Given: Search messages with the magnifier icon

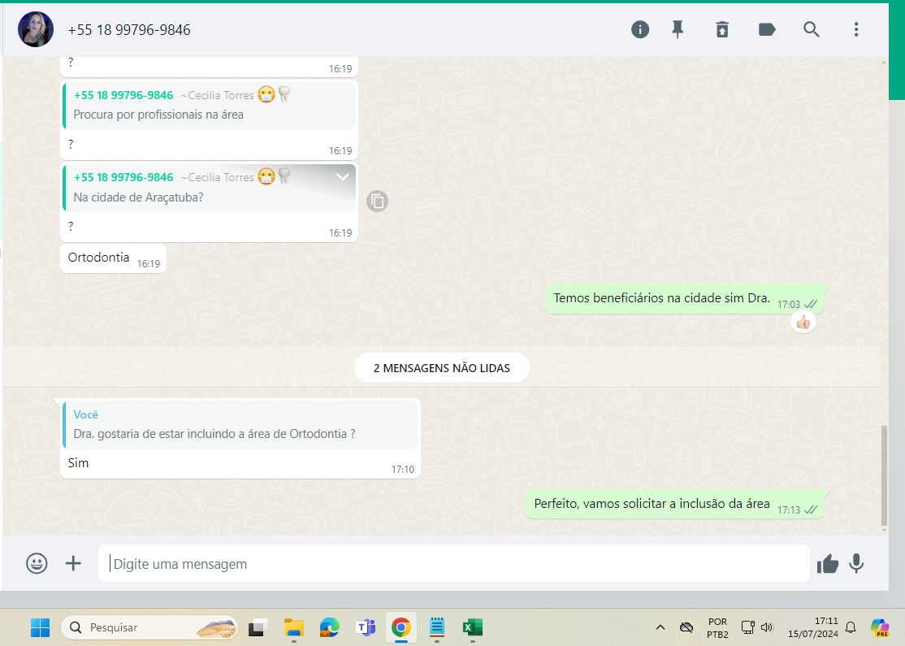Looking at the screenshot, I should tap(811, 30).
